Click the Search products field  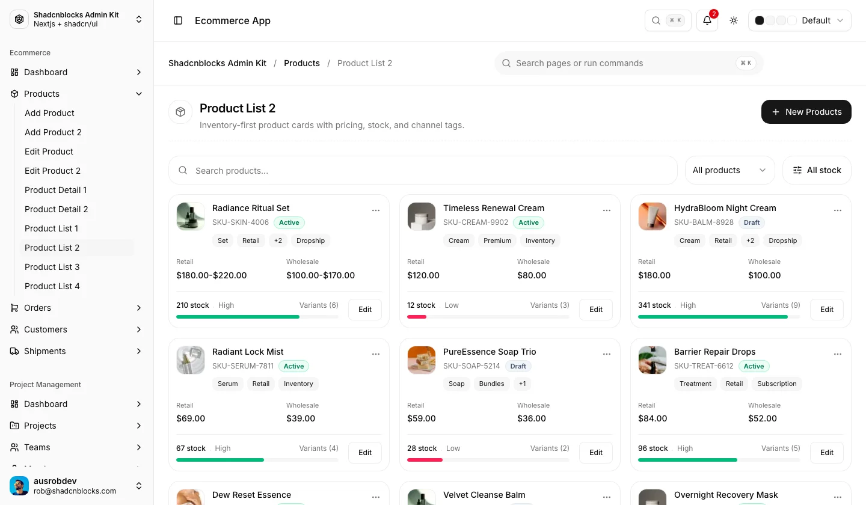(x=423, y=171)
